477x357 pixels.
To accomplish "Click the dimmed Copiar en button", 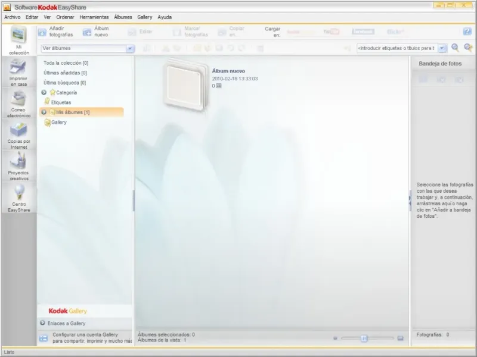I will (x=231, y=32).
